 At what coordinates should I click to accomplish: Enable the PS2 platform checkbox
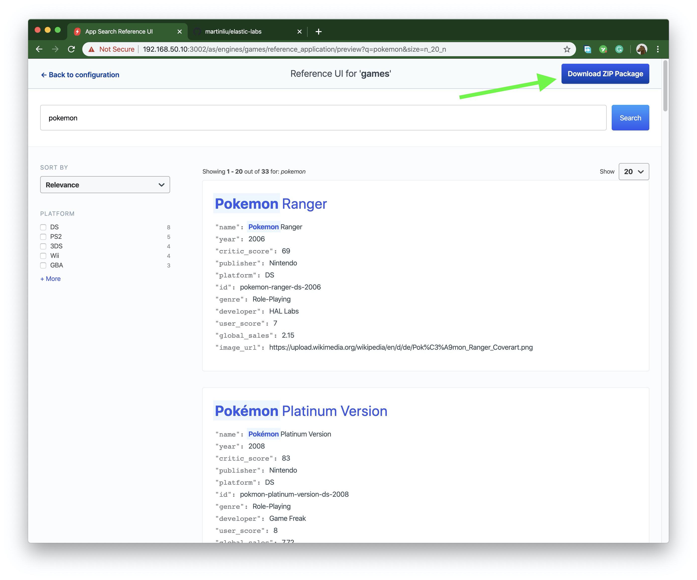coord(43,237)
